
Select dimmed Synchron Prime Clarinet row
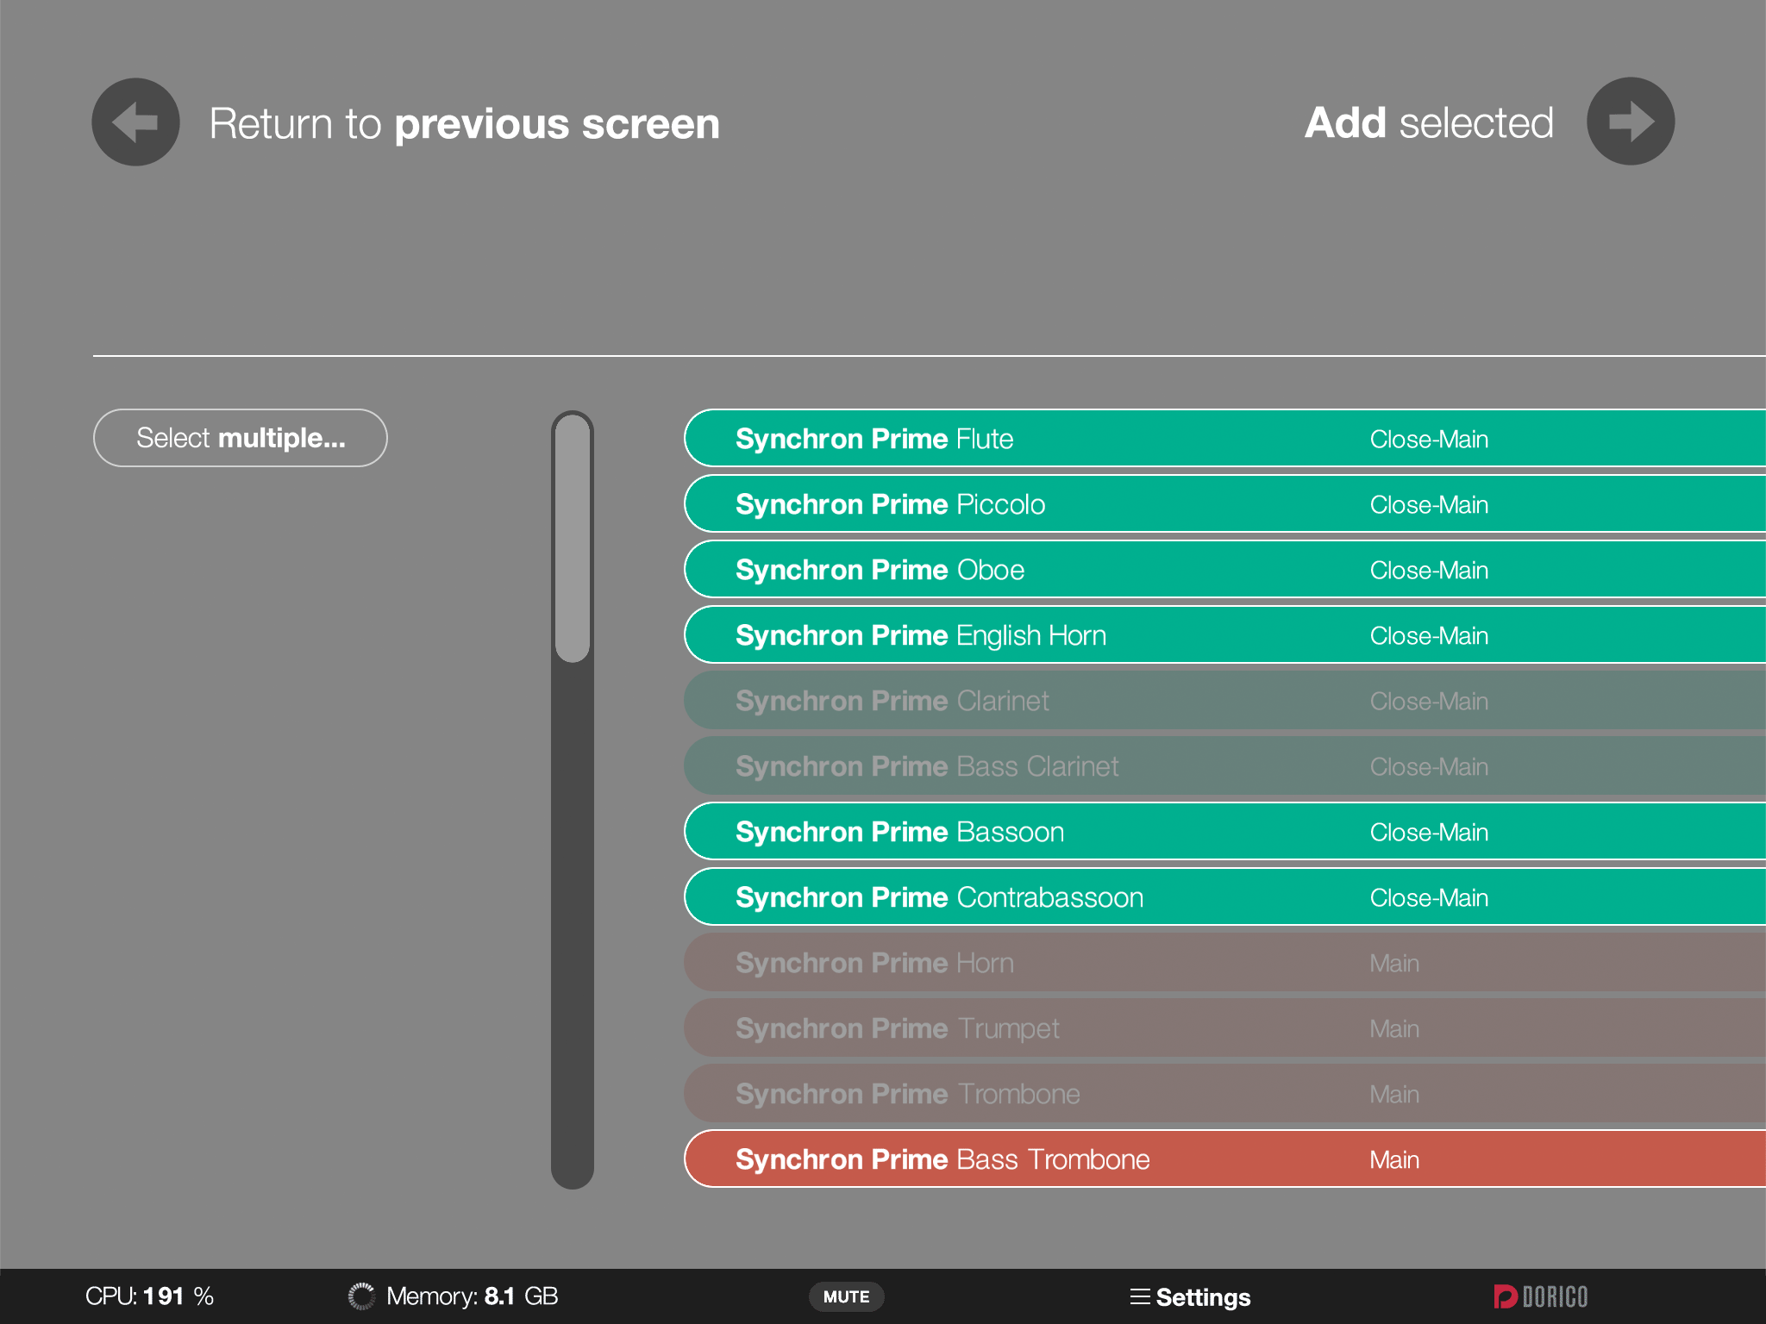point(1224,701)
